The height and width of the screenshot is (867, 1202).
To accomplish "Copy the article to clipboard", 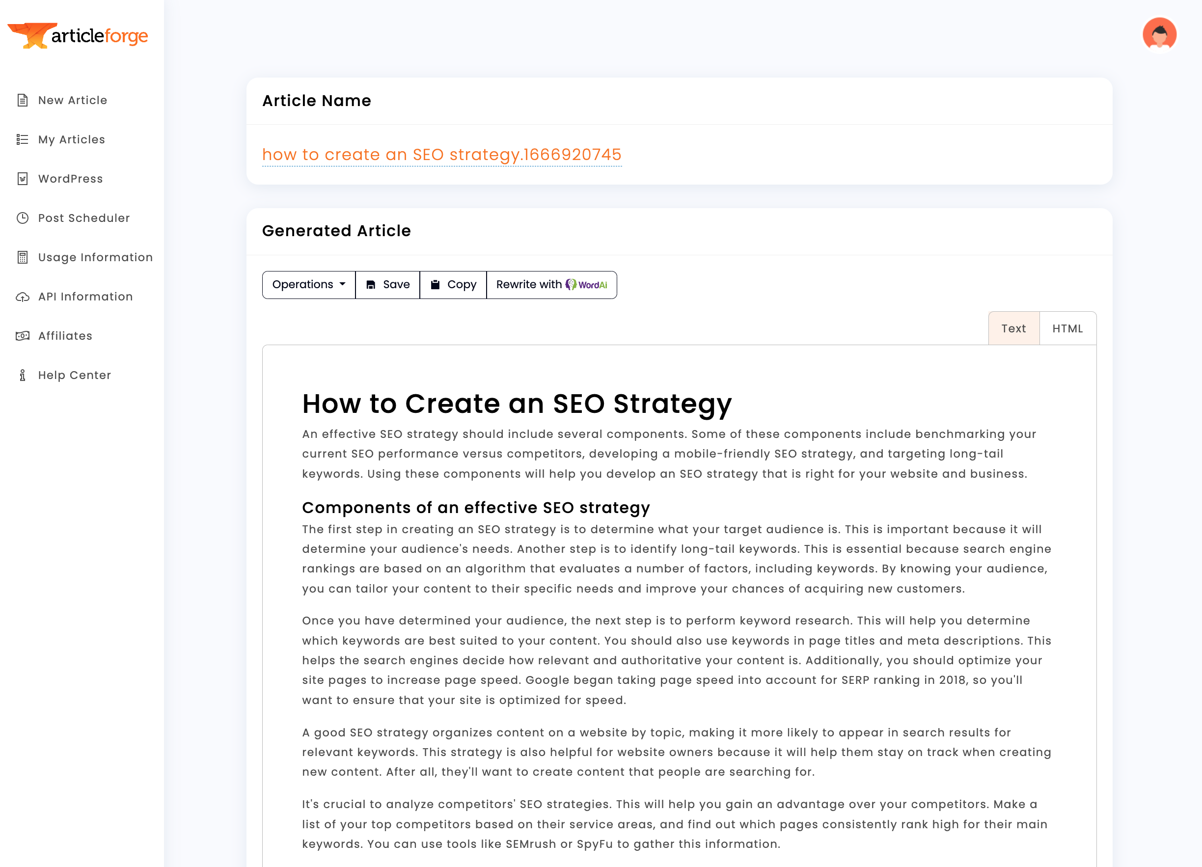I will 453,285.
